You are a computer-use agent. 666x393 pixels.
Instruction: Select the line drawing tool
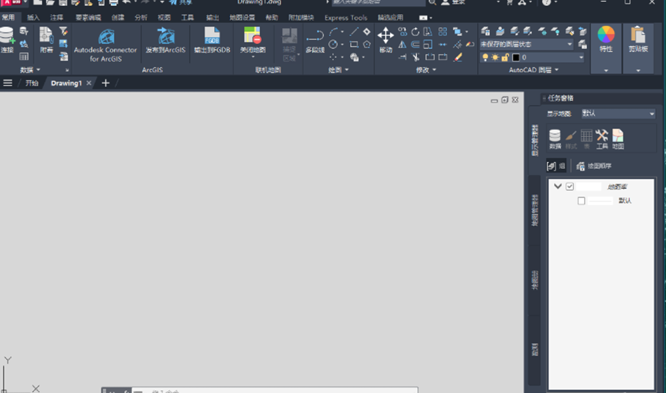pyautogui.click(x=354, y=32)
